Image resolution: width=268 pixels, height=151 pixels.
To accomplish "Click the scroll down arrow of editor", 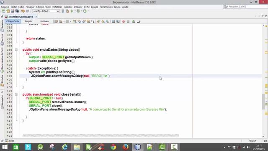I will pyautogui.click(x=263, y=136).
